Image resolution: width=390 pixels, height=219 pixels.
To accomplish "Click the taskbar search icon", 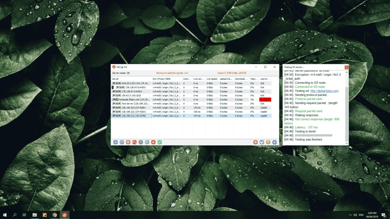I will click(x=15, y=215).
